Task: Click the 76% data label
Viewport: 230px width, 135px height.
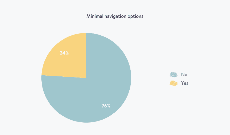Action: [106, 106]
